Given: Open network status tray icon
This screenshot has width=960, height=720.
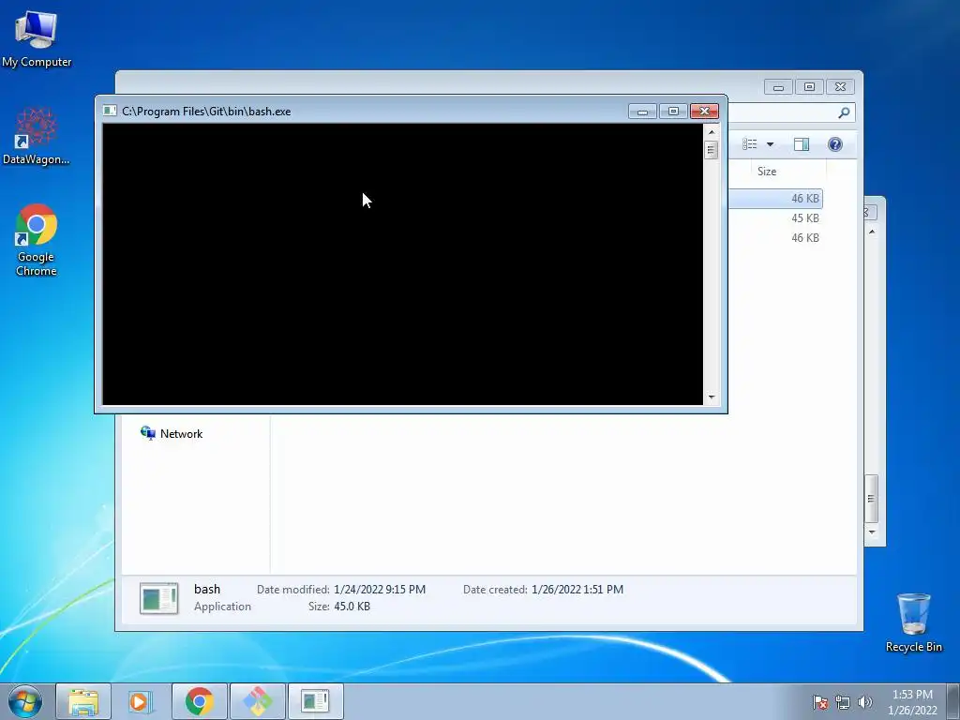Looking at the screenshot, I should tap(843, 703).
